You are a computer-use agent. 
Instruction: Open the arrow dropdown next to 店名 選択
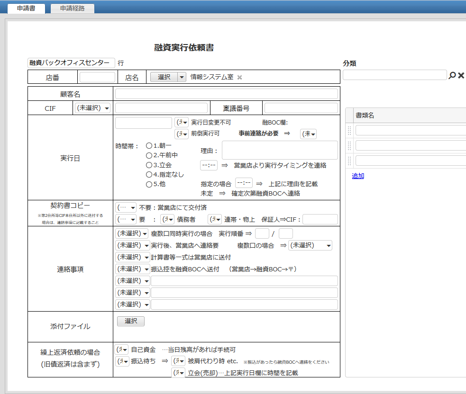click(x=182, y=77)
